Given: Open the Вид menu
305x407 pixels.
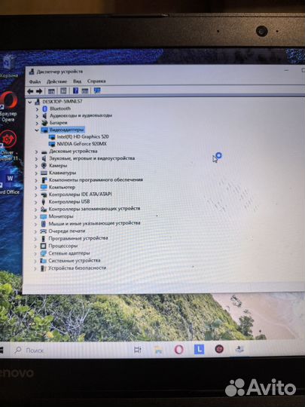Looking at the screenshot, I should click(x=77, y=81).
